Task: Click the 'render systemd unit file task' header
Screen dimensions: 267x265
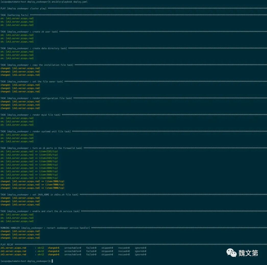Action: [x=36, y=131]
